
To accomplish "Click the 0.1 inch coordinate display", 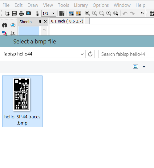I will pos(67,21).
